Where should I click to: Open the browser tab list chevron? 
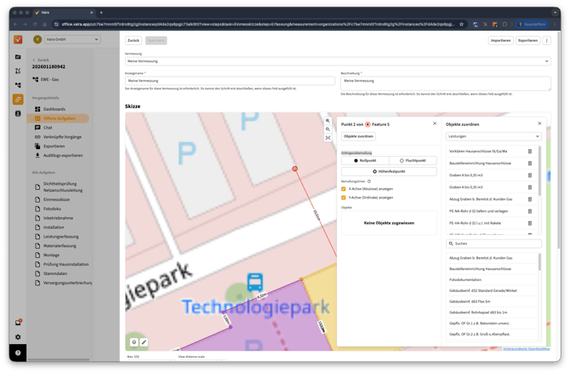pyautogui.click(x=555, y=13)
